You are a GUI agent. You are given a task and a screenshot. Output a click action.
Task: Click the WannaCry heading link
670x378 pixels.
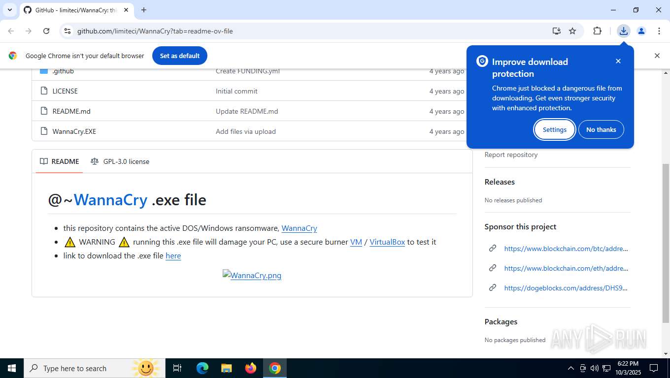pyautogui.click(x=110, y=199)
